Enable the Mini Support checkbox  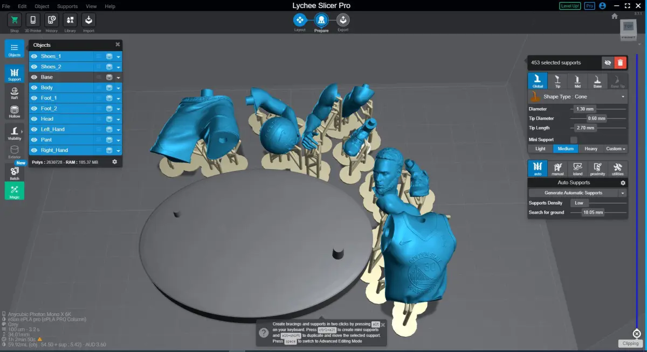click(x=574, y=140)
